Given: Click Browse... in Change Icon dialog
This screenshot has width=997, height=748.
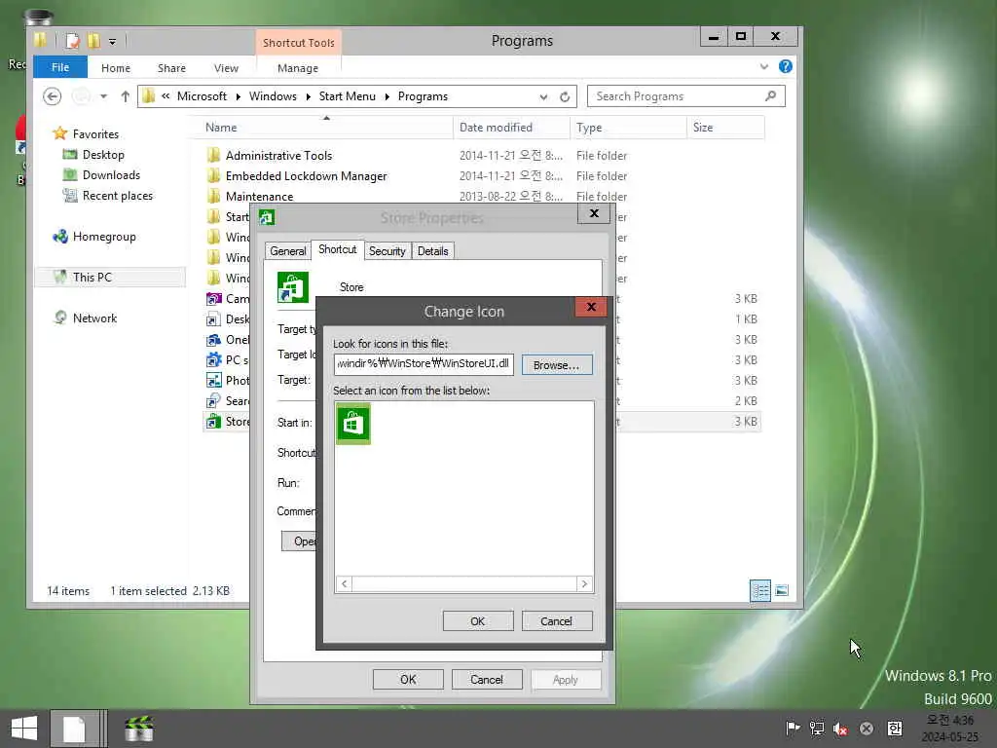Looking at the screenshot, I should coord(556,365).
